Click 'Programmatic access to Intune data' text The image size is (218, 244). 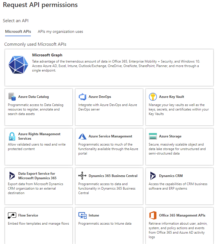point(105,224)
